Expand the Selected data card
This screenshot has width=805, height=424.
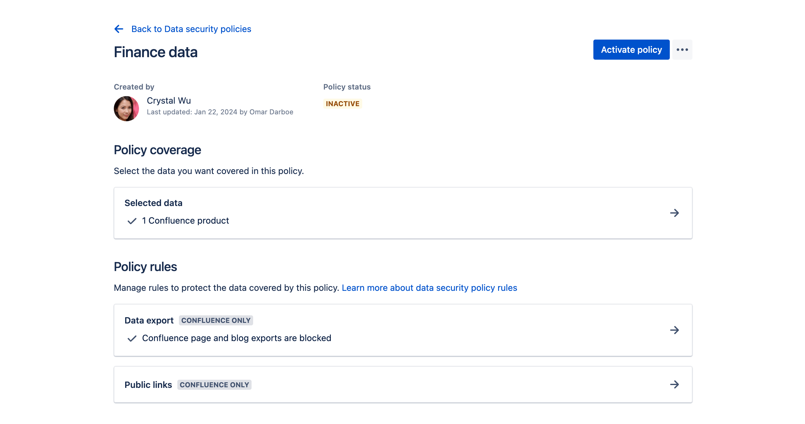click(x=402, y=213)
